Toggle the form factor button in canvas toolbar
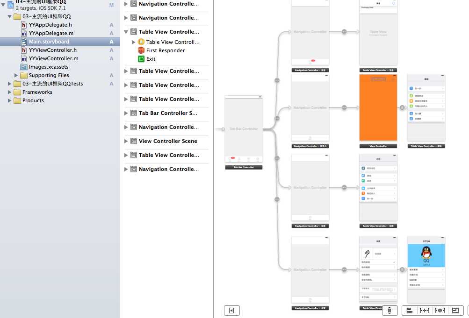The width and height of the screenshot is (469, 318). coord(390,311)
